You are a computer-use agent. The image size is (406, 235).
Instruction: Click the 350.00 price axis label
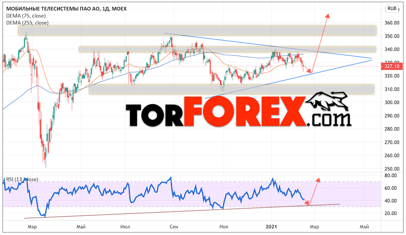click(x=392, y=36)
